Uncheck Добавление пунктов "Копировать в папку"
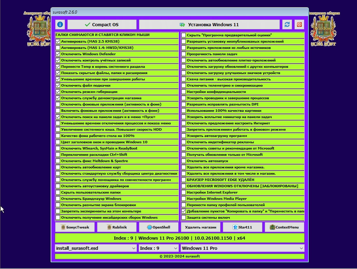 pyautogui.click(x=183, y=211)
